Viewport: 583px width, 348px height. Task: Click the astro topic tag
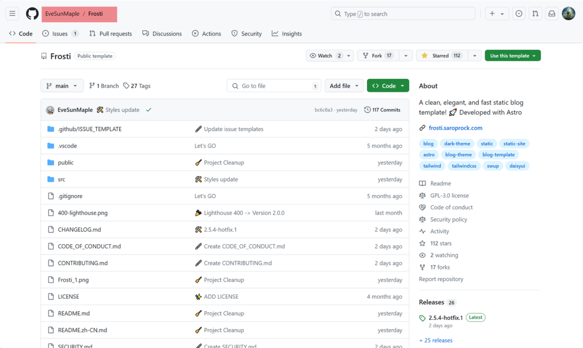(429, 155)
